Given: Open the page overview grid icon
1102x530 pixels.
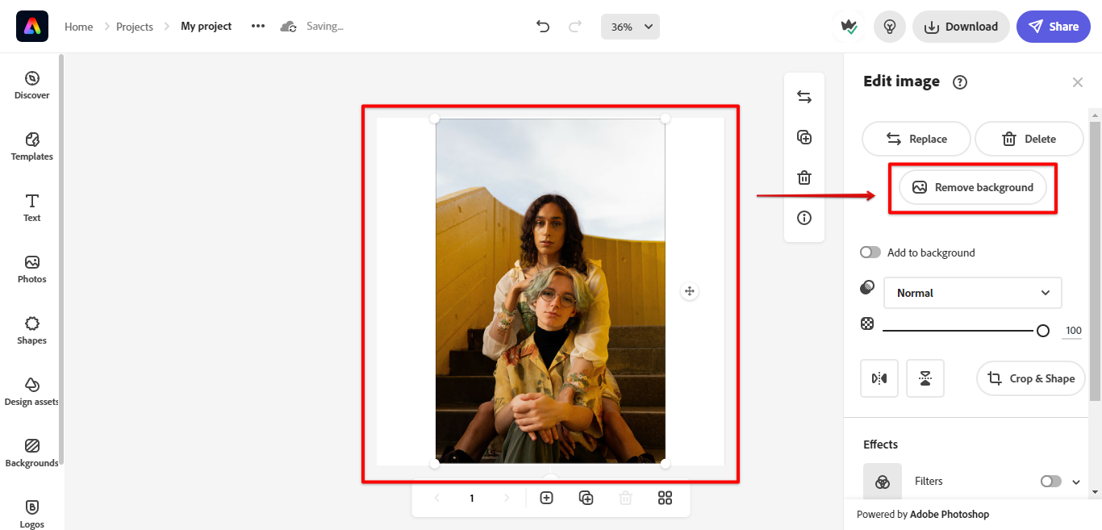Looking at the screenshot, I should (x=665, y=498).
